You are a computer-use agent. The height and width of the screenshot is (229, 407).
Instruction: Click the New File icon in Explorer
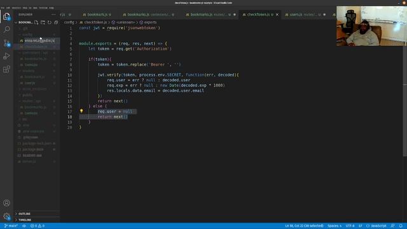(36, 22)
